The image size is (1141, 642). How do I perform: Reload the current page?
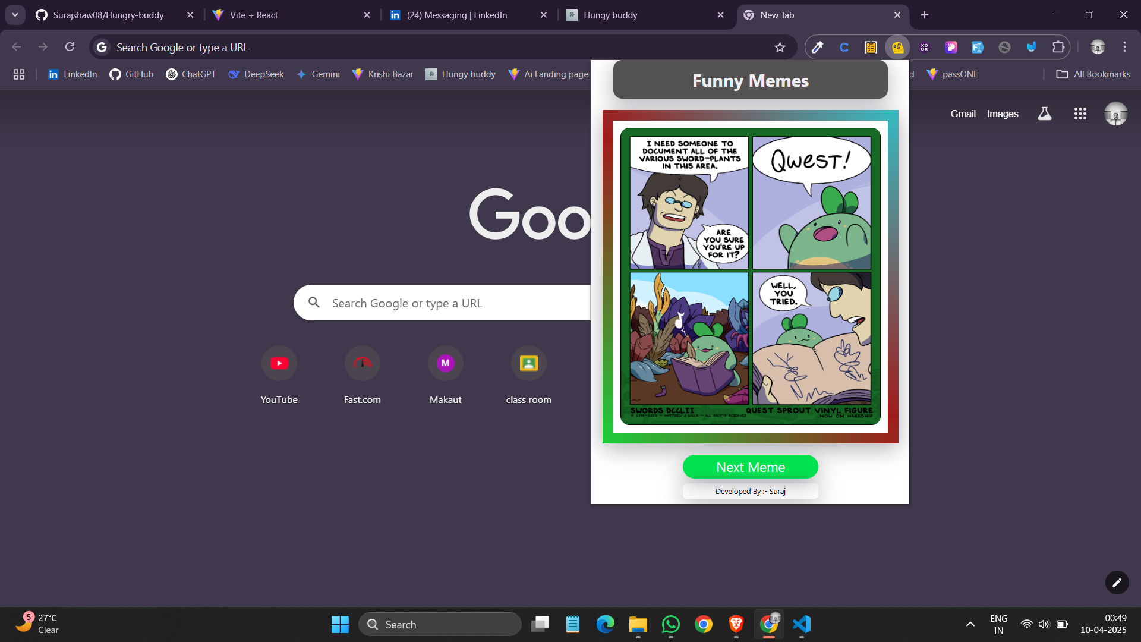pos(70,47)
